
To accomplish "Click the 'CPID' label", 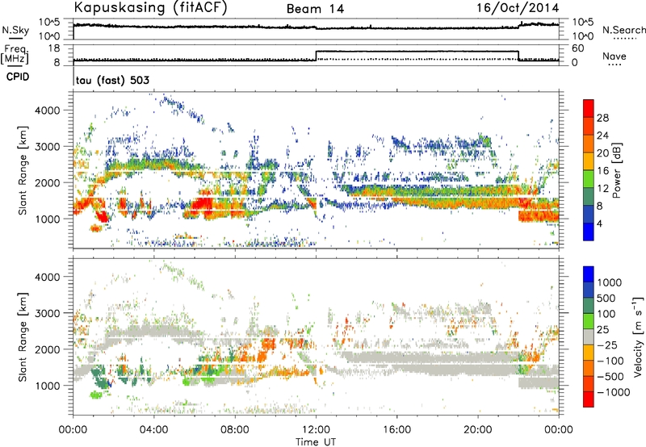I will click(x=18, y=77).
